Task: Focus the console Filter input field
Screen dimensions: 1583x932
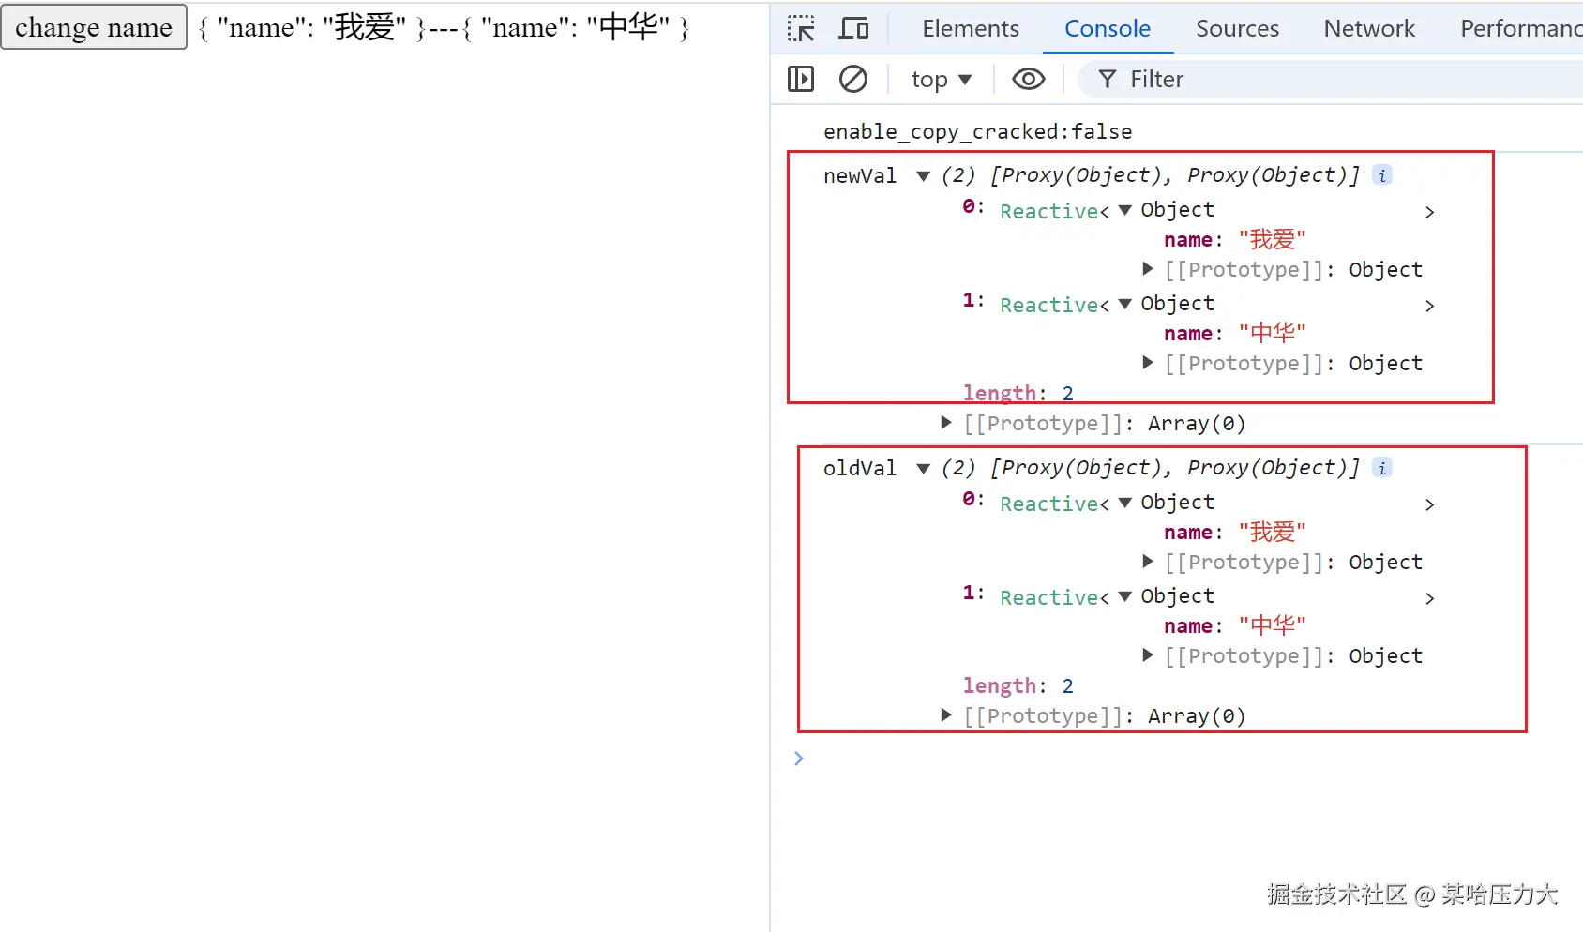Action: tap(1331, 79)
